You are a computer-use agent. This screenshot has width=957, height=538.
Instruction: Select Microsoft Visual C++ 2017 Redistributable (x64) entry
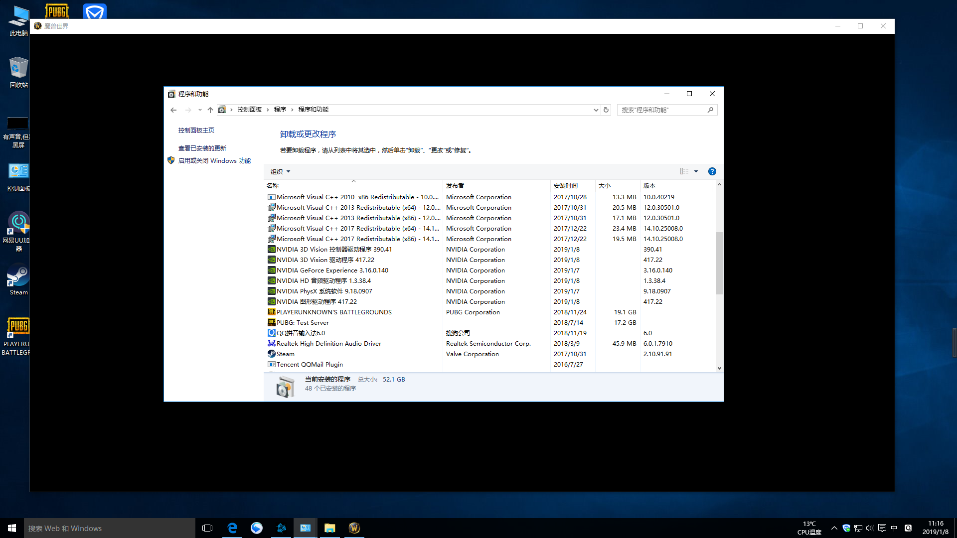[x=489, y=228]
